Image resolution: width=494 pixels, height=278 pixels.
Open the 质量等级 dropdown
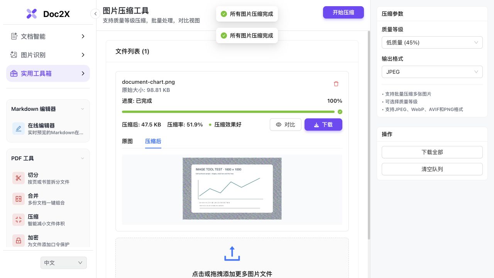[432, 42]
